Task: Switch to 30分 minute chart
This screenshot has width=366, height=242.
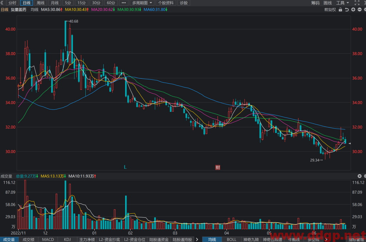Action: point(96,3)
